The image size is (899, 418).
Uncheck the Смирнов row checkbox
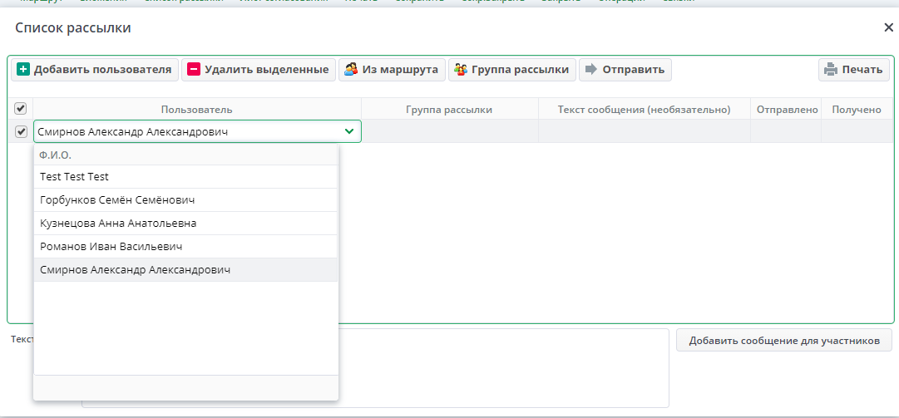coord(22,131)
